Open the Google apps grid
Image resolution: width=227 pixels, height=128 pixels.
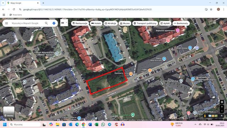tap(214, 22)
